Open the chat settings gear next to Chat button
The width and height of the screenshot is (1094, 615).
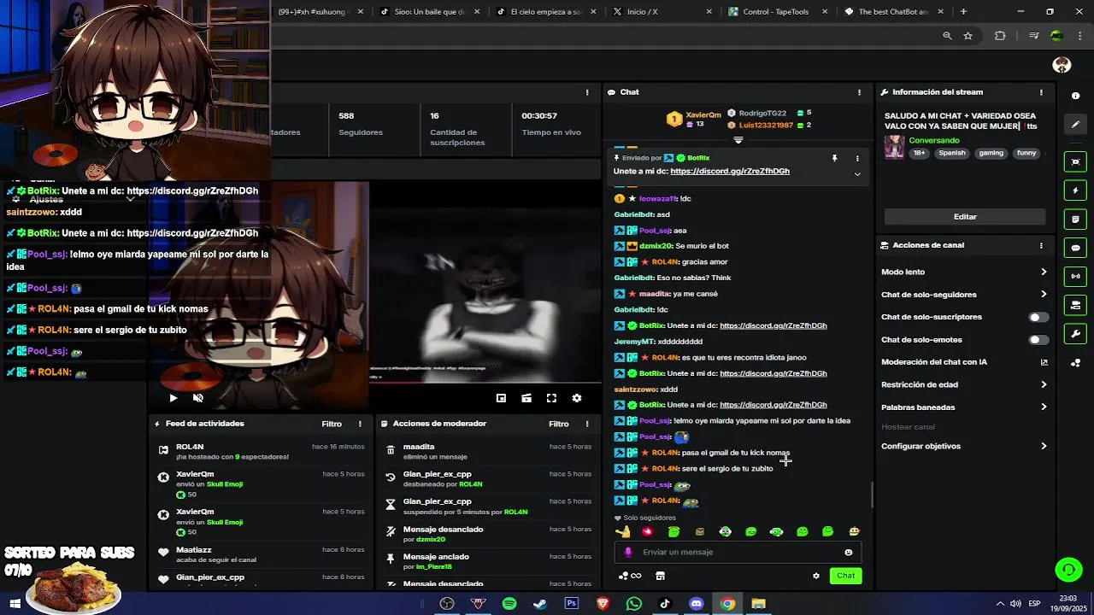pyautogui.click(x=815, y=576)
